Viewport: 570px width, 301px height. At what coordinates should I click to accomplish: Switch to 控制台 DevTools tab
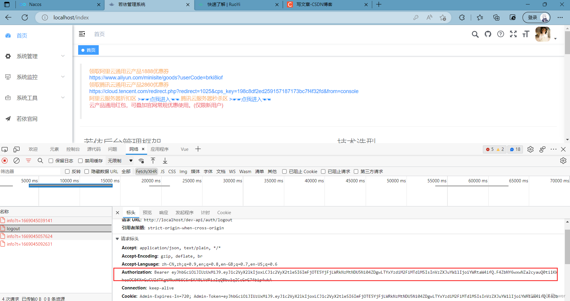(x=73, y=149)
